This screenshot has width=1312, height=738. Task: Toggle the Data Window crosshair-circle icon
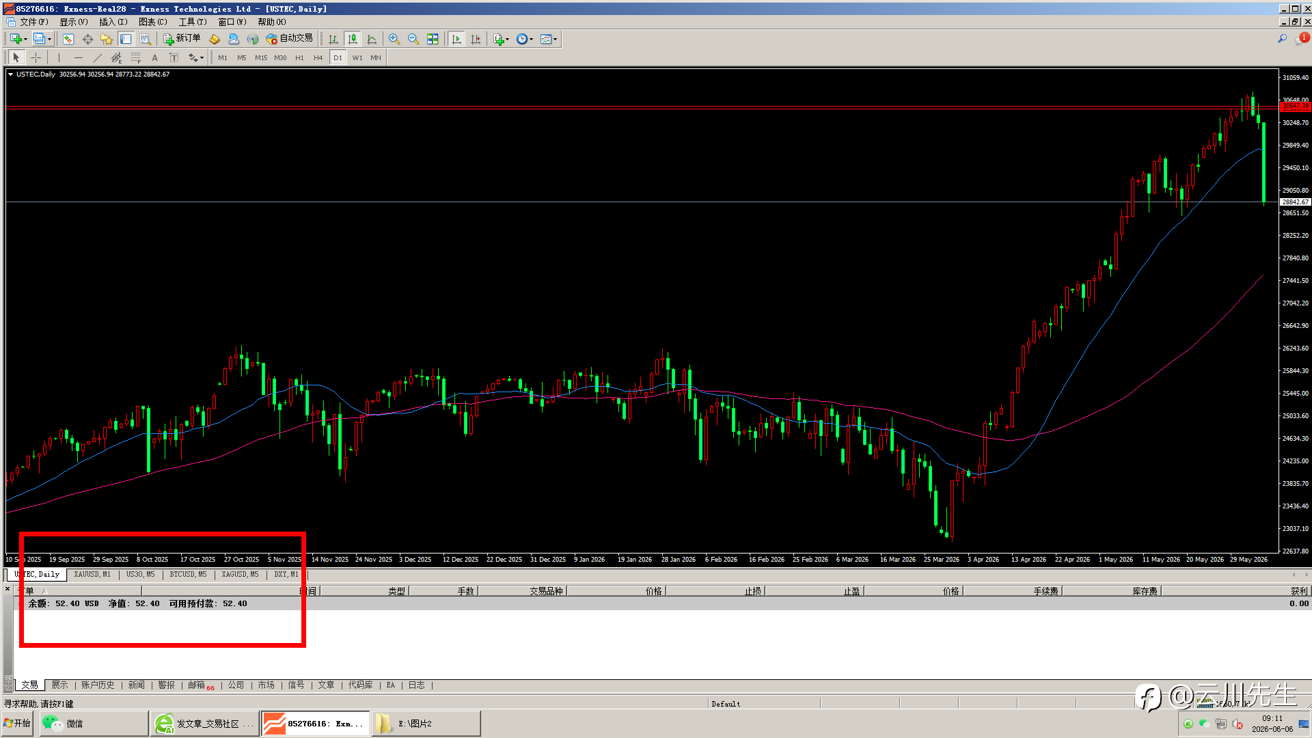(87, 39)
